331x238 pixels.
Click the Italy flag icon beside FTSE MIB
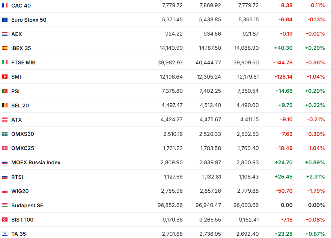[x=5, y=62]
